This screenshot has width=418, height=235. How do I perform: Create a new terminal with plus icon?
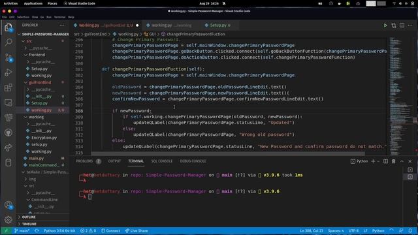point(373,161)
